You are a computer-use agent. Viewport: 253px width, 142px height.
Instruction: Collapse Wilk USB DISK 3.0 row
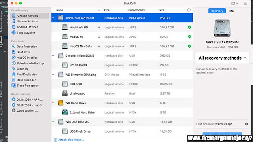[53, 122]
